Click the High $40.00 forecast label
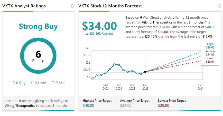The image size is (223, 116). (210, 46)
